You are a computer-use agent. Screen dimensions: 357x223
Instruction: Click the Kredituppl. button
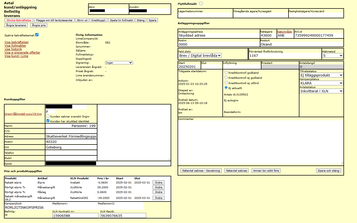(98, 20)
